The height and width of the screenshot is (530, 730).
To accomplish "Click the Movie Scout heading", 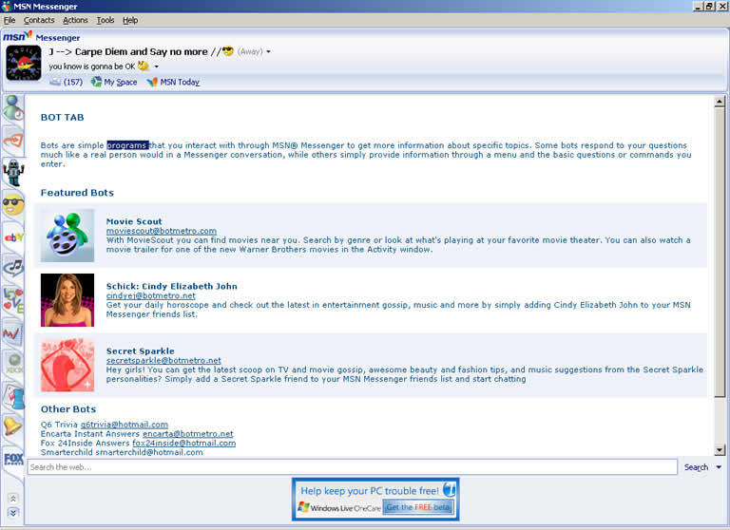I will coord(134,221).
